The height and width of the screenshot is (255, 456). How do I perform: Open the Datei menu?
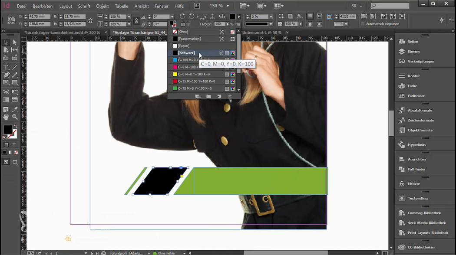[22, 6]
